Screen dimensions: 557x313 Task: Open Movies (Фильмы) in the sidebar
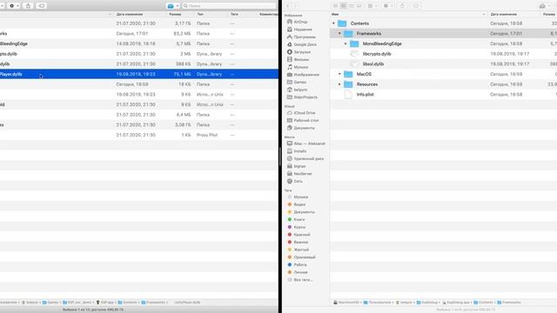point(301,59)
